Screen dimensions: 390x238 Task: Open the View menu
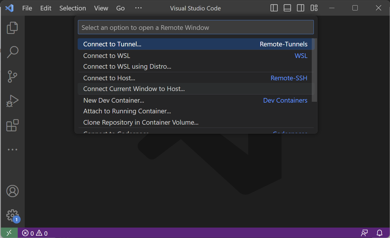coord(101,8)
